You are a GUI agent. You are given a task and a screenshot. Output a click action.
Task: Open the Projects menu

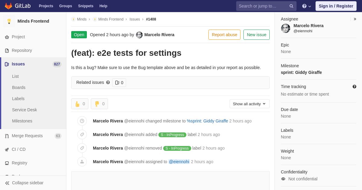click(x=46, y=6)
